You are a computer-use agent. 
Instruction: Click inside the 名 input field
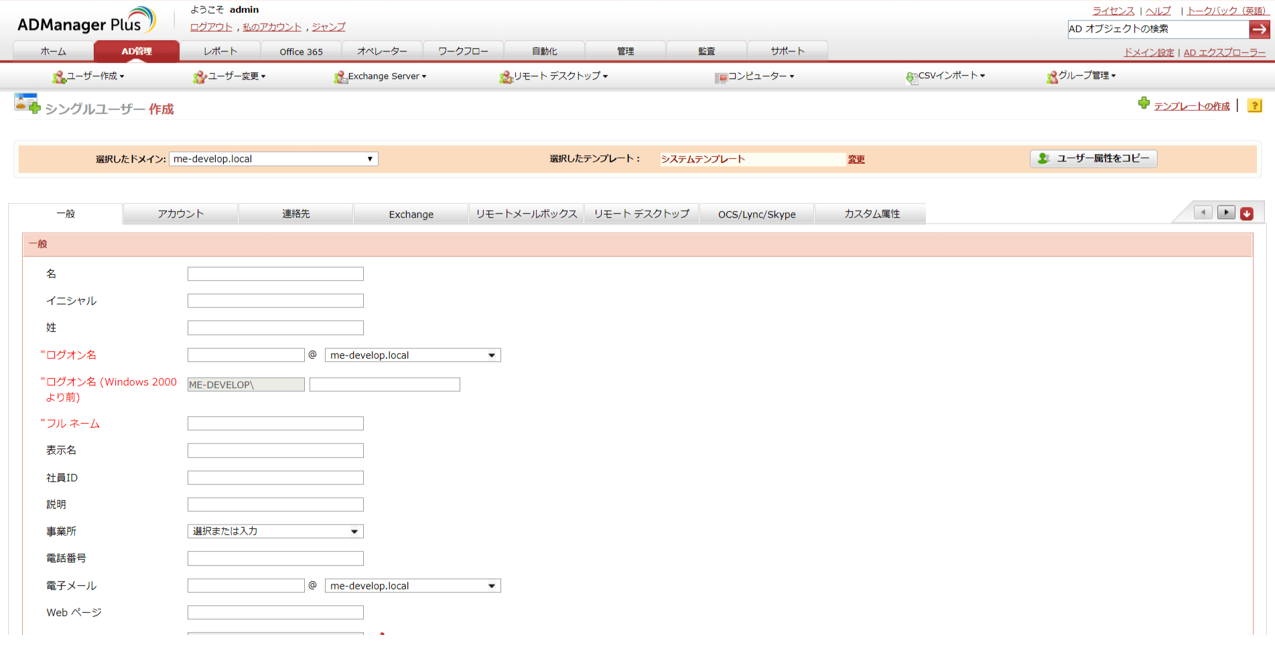[275, 274]
